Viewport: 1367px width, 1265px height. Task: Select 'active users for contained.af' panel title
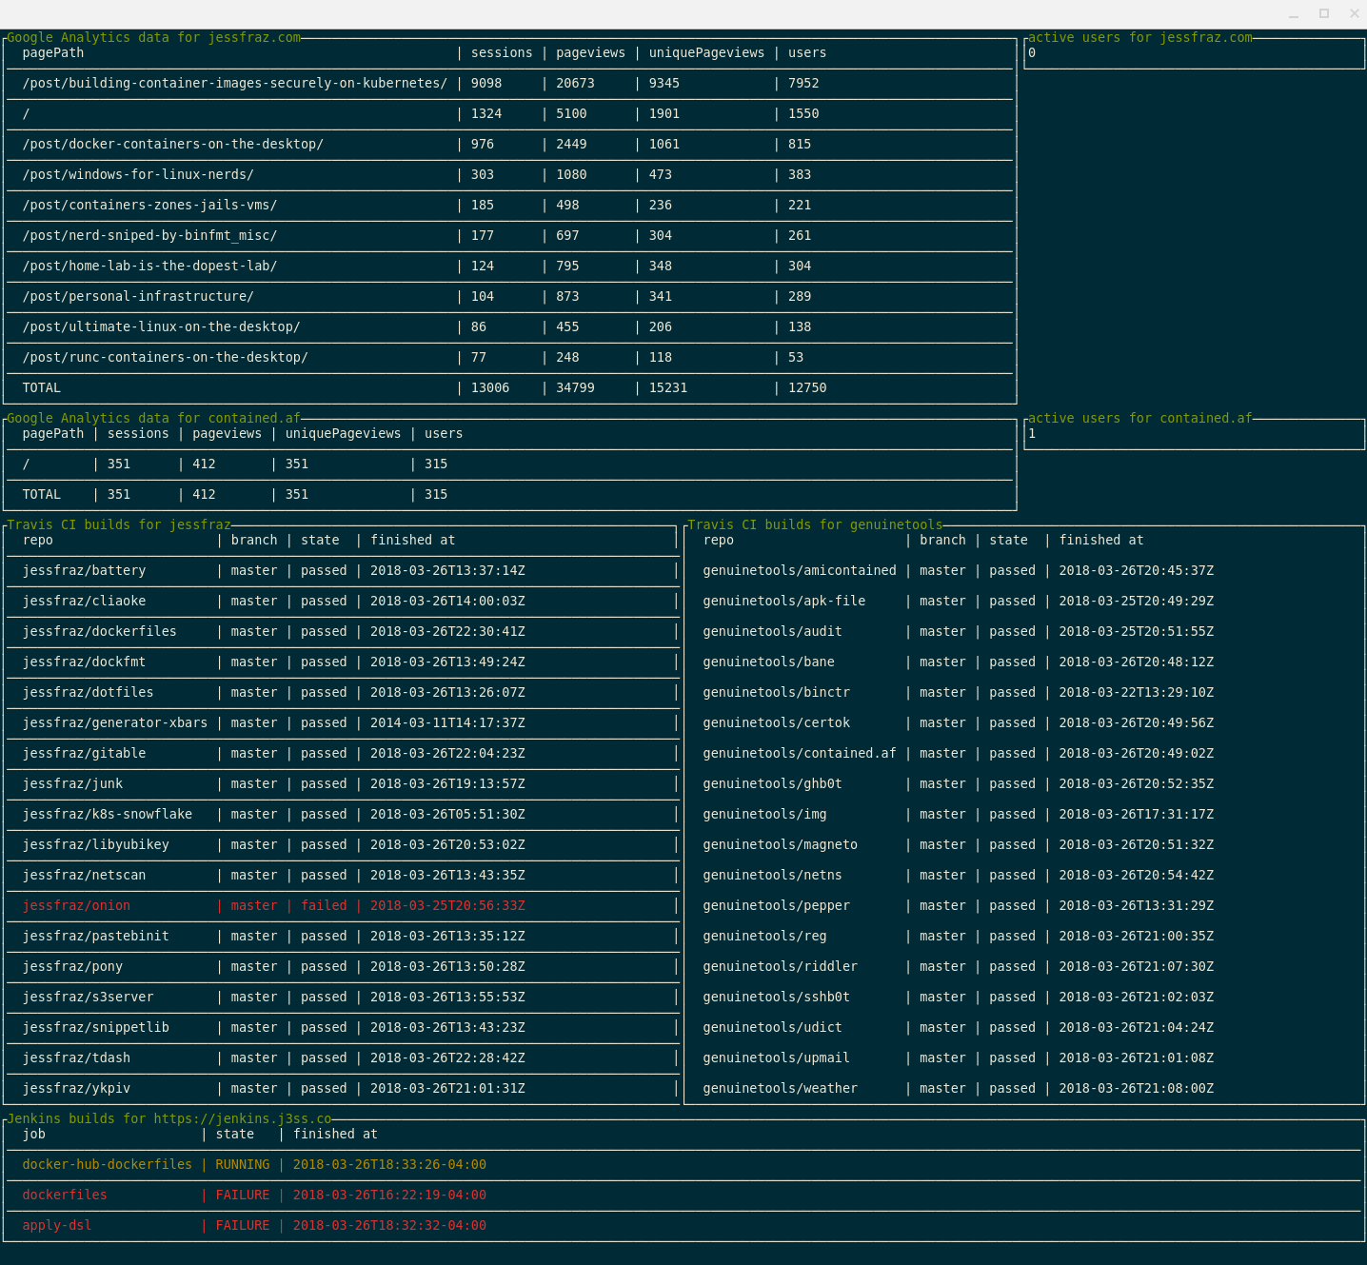(1140, 419)
